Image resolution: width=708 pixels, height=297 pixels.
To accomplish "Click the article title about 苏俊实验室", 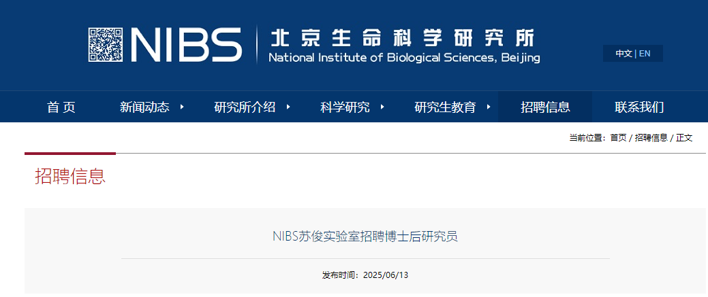I will (x=365, y=236).
